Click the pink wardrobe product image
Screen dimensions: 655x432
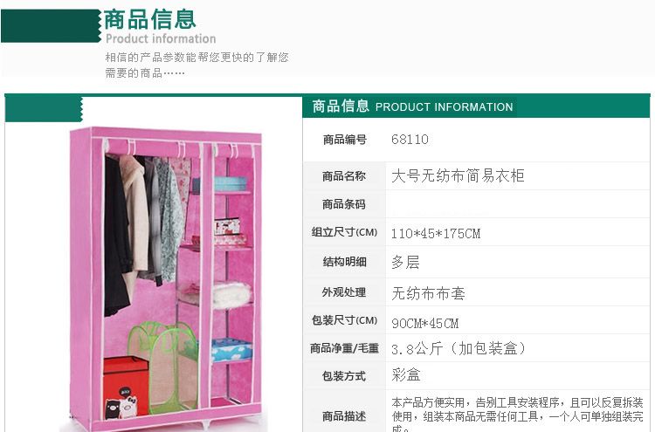click(166, 278)
